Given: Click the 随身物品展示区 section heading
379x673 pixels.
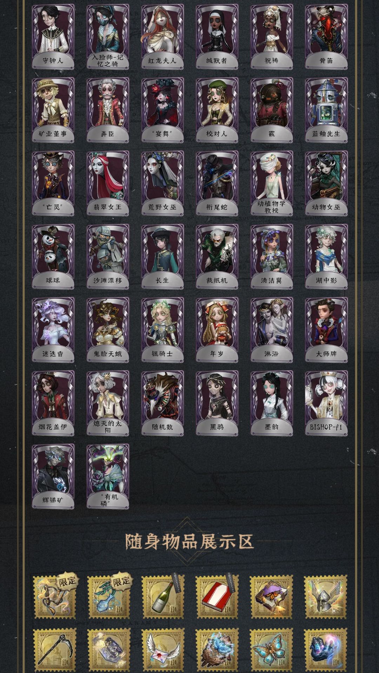Looking at the screenshot, I should pyautogui.click(x=189, y=541).
